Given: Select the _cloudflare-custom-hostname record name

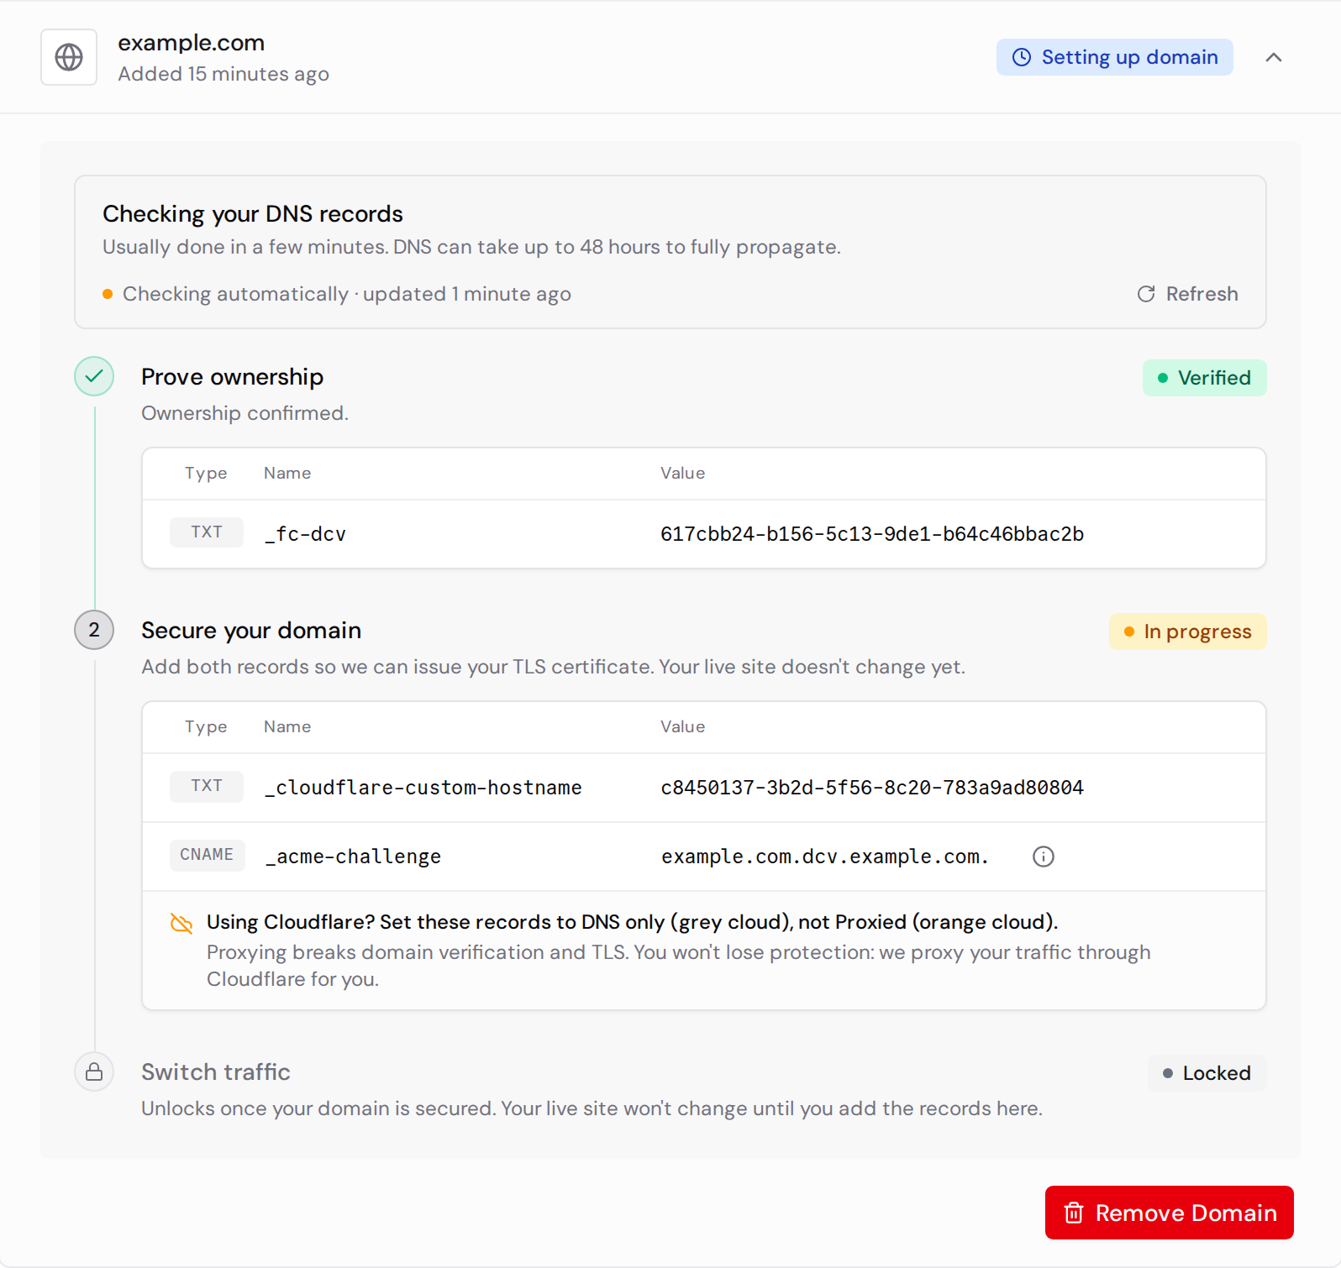Looking at the screenshot, I should [423, 788].
